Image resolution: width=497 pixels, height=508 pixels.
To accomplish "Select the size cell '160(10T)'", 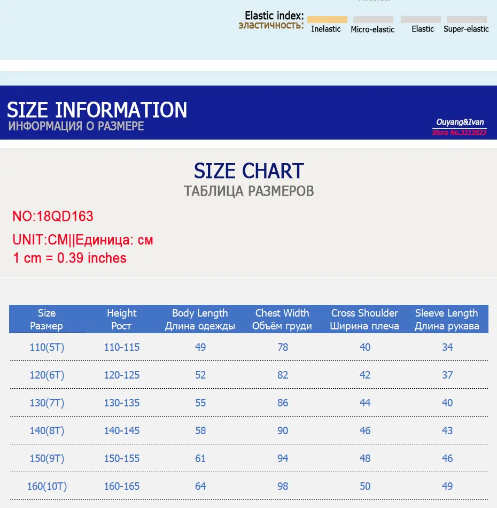I will (x=47, y=486).
